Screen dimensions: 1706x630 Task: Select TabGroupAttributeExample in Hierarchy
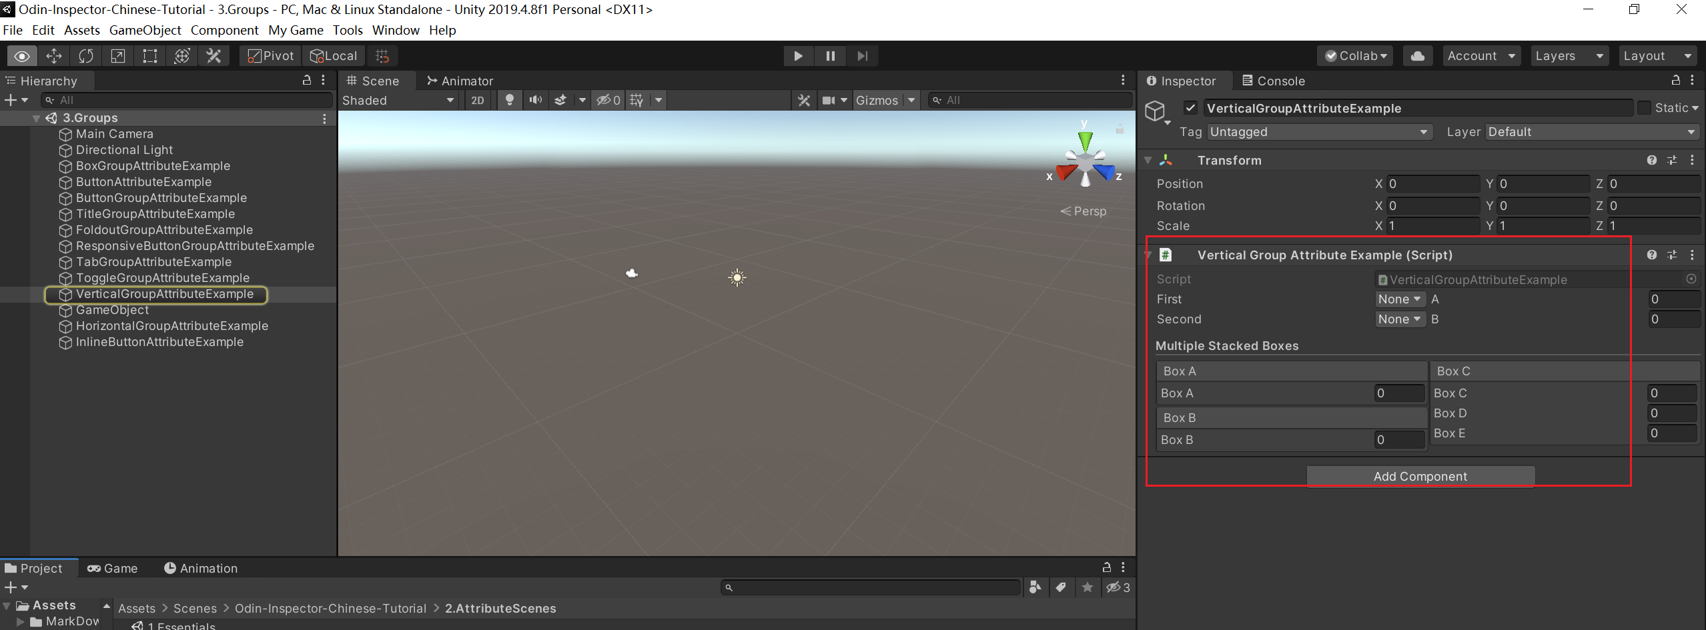(153, 262)
